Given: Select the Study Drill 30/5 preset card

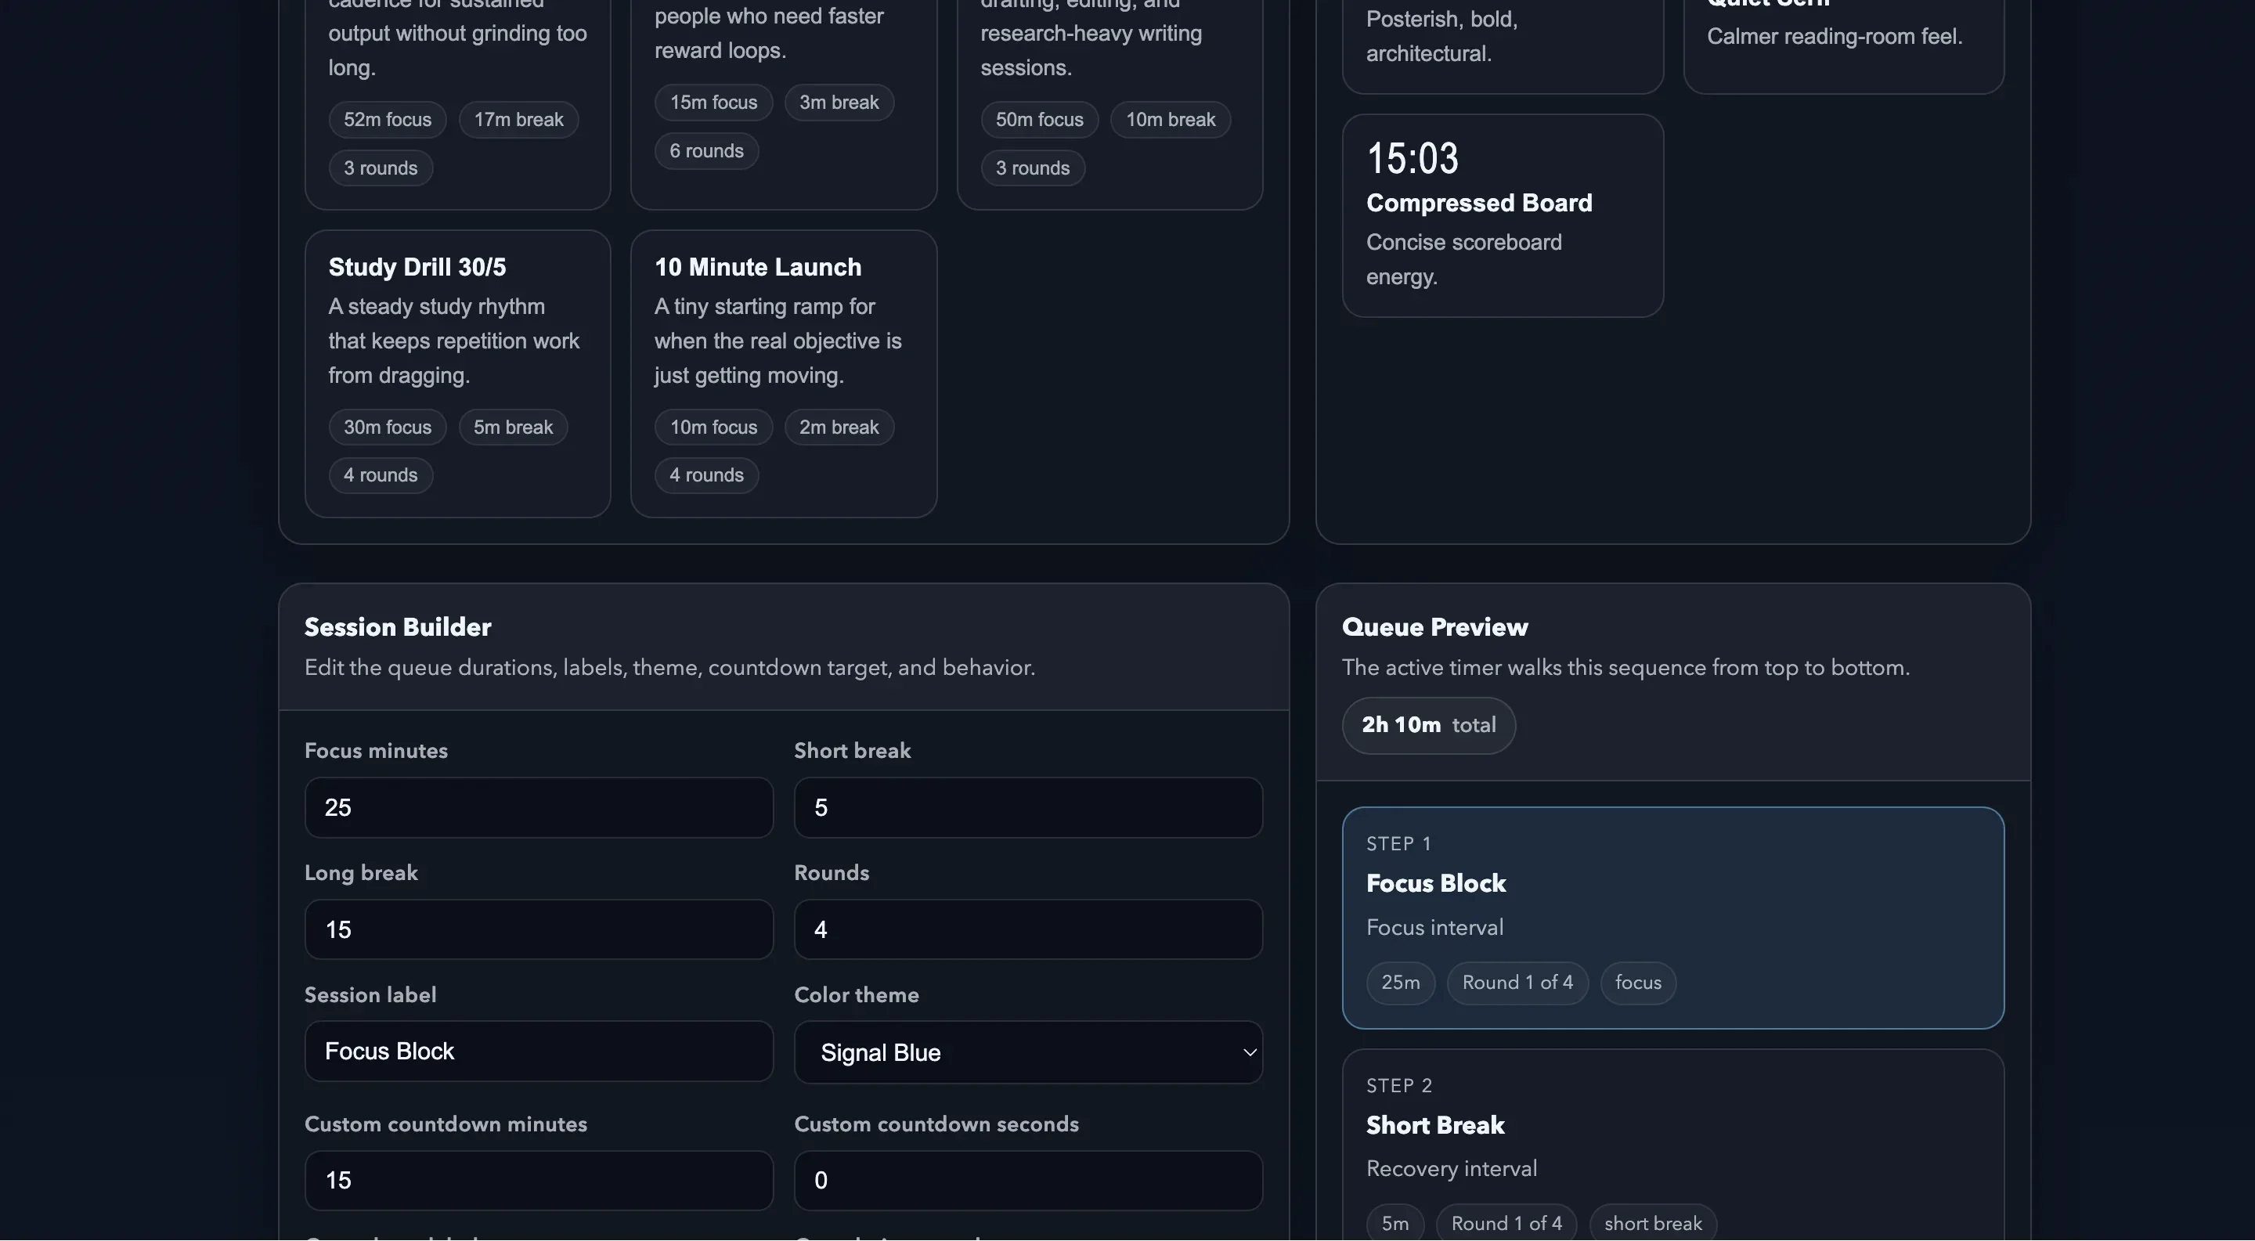Looking at the screenshot, I should point(457,372).
